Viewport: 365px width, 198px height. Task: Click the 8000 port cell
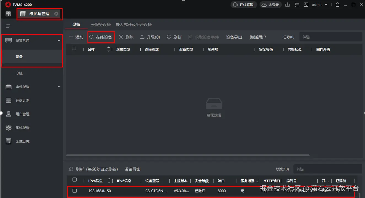(222, 191)
